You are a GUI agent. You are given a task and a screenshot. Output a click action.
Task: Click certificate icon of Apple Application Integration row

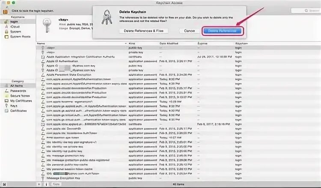coord(43,57)
